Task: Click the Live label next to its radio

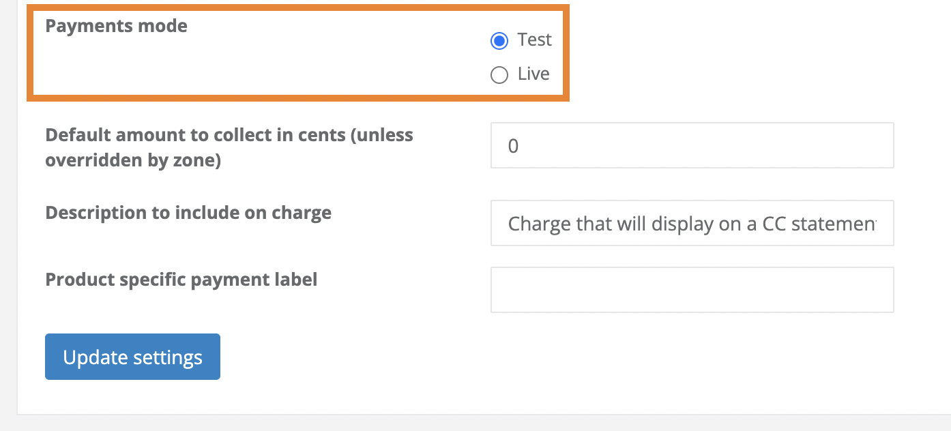Action: pos(533,74)
